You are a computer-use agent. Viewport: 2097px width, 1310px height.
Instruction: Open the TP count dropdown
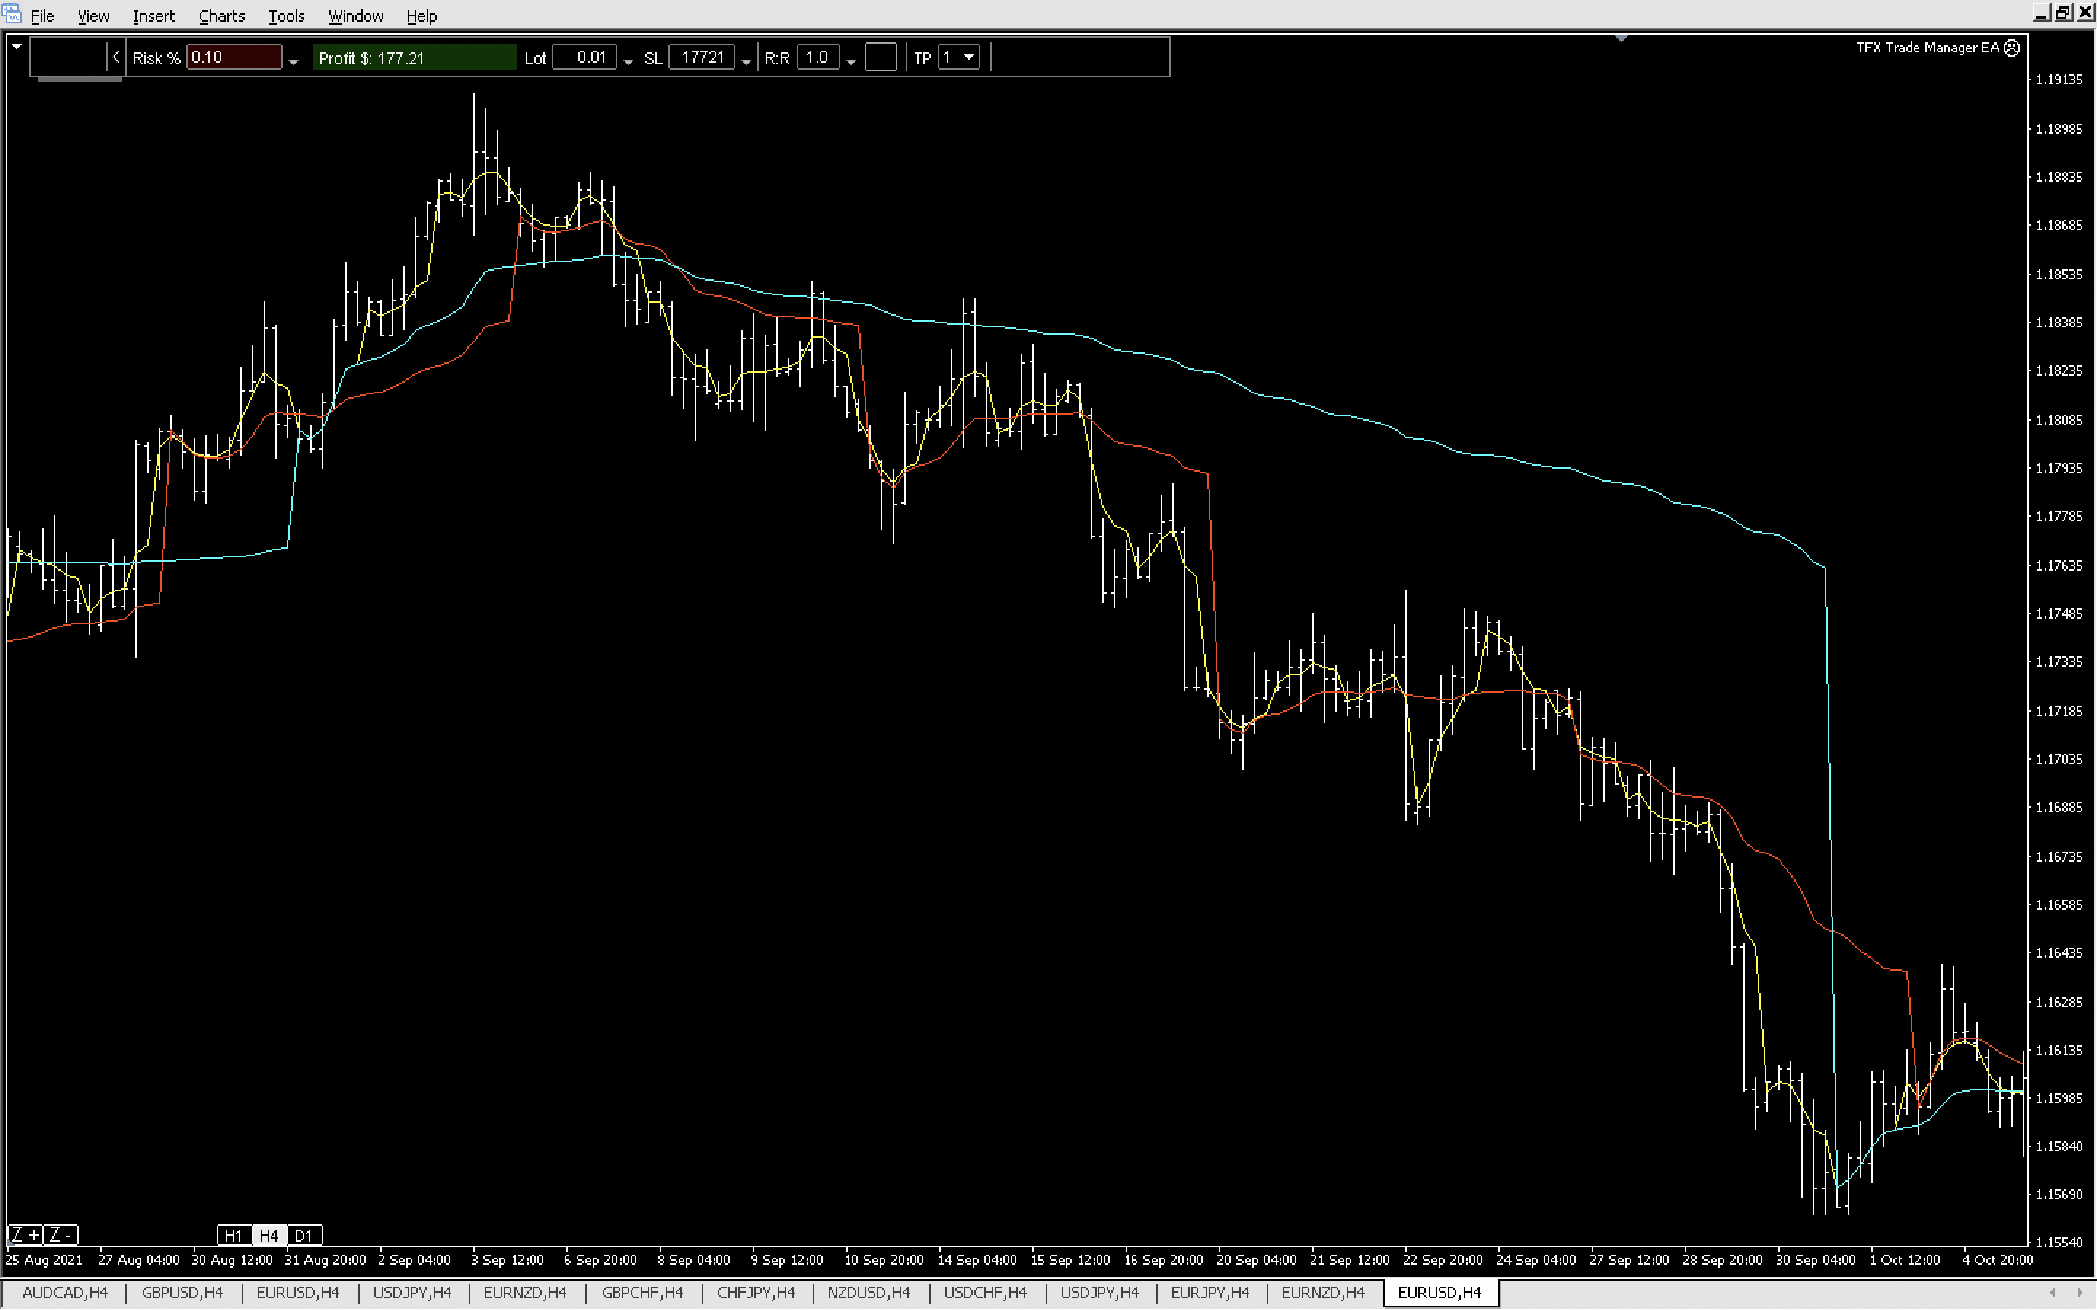point(969,57)
